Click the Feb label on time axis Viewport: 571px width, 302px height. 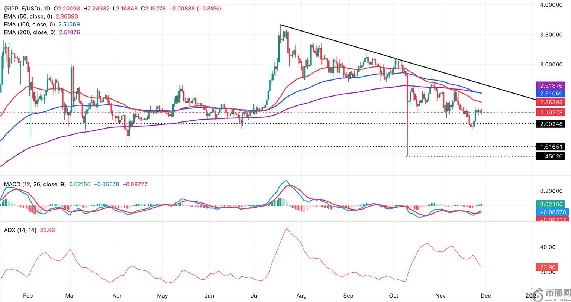[x=28, y=296]
